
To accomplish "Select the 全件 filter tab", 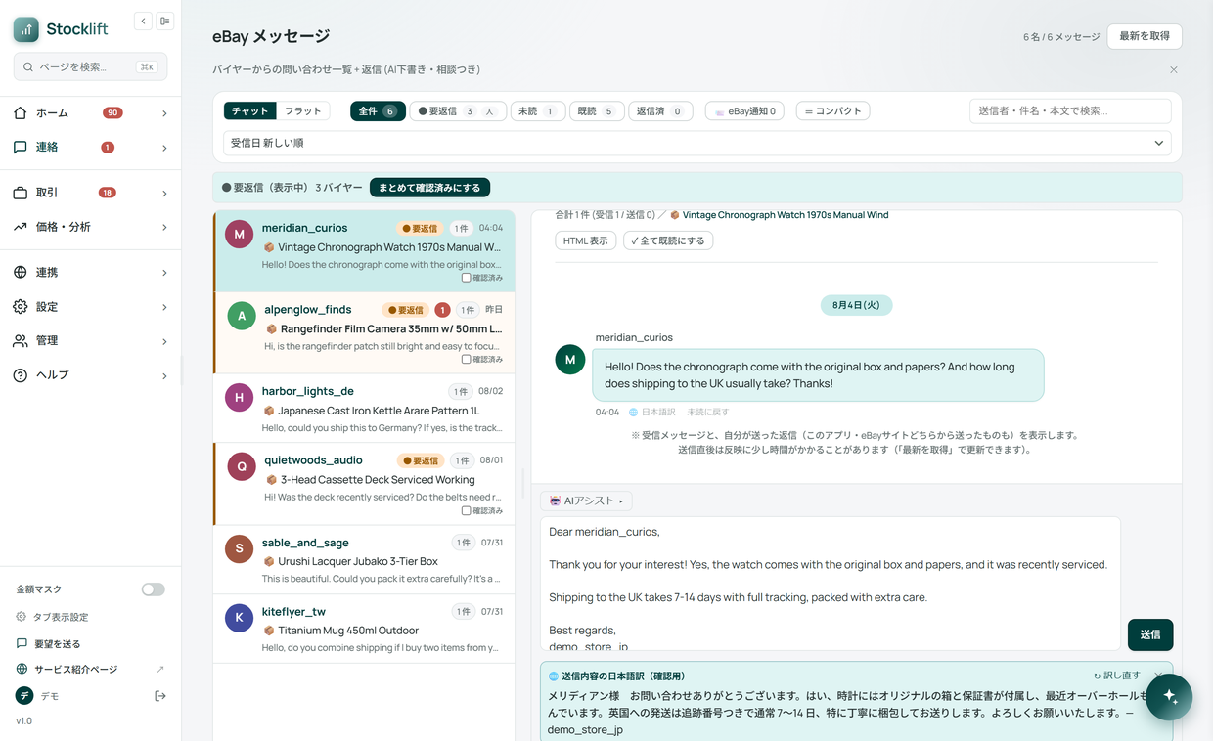I will click(378, 111).
